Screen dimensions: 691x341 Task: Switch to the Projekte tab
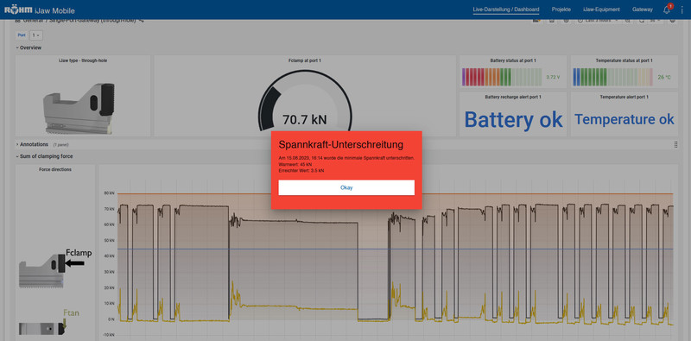pos(561,9)
